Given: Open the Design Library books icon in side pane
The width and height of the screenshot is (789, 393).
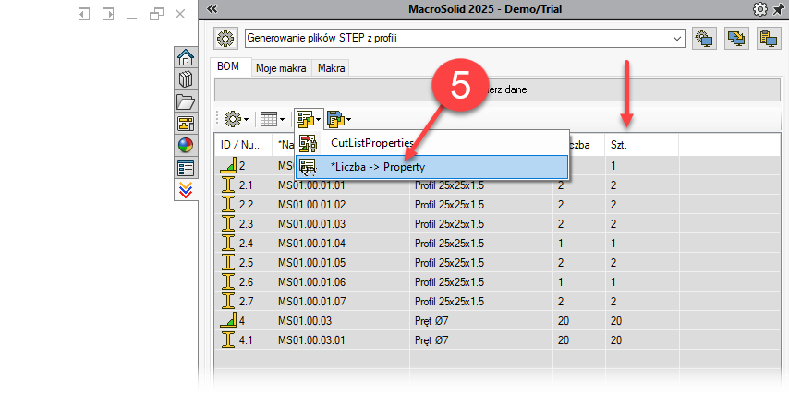Looking at the screenshot, I should pos(186,79).
